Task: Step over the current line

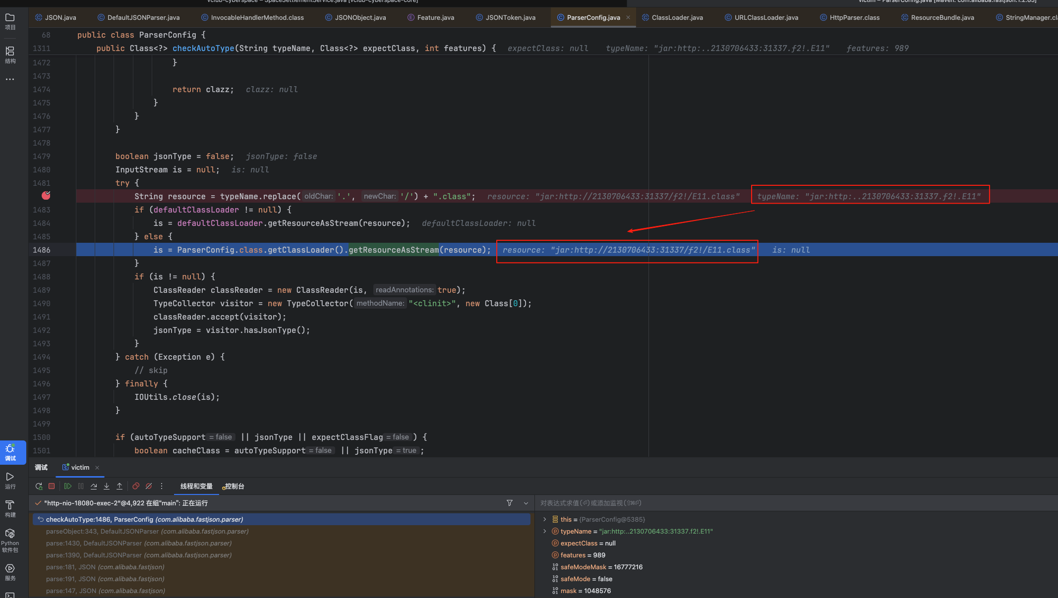Action: [94, 487]
